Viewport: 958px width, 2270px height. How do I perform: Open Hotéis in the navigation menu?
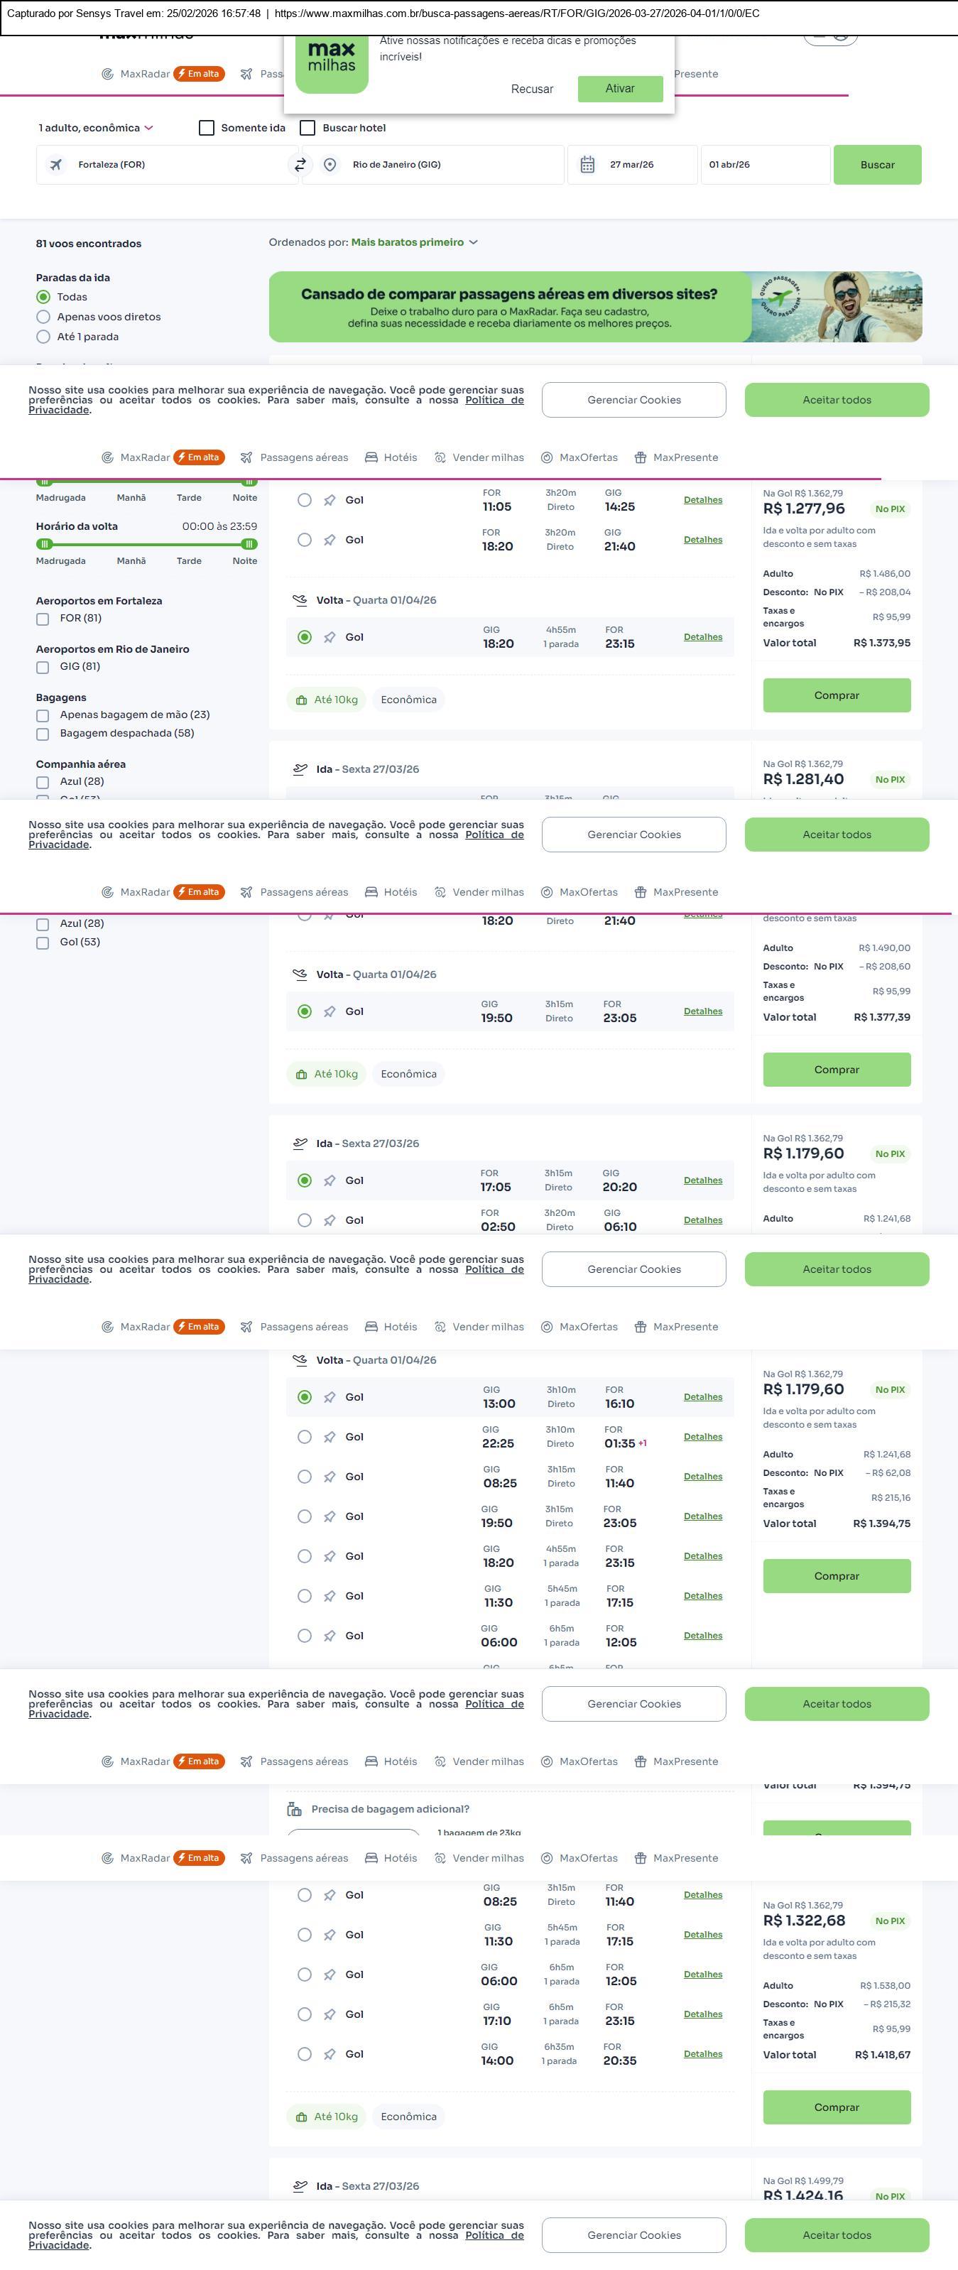point(391,457)
